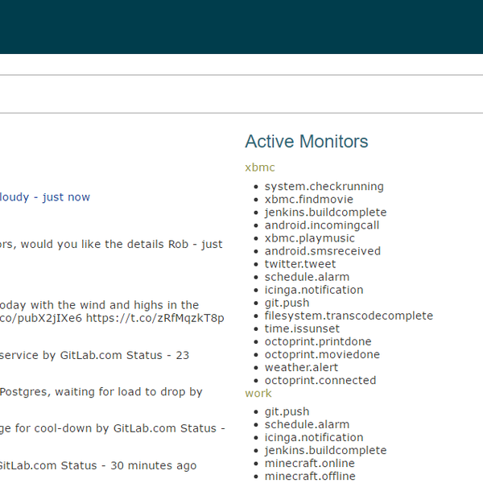
Task: Open the work monitor group link
Action: click(258, 393)
